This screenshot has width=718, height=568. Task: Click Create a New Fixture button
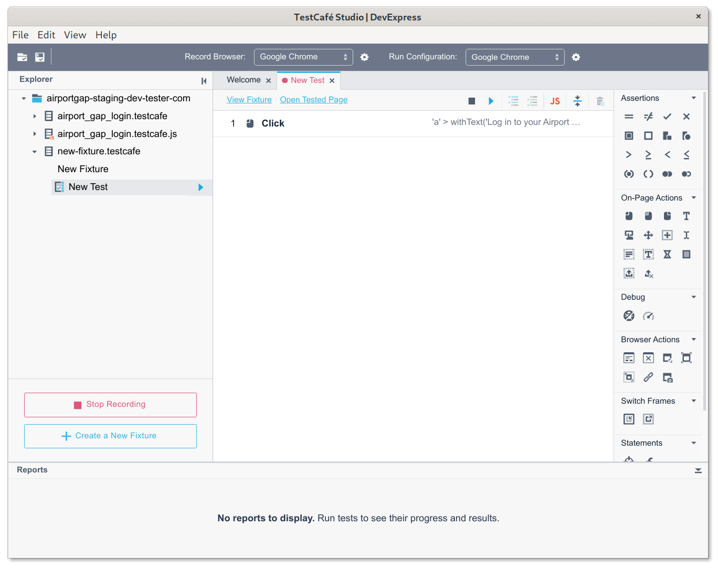pos(110,436)
